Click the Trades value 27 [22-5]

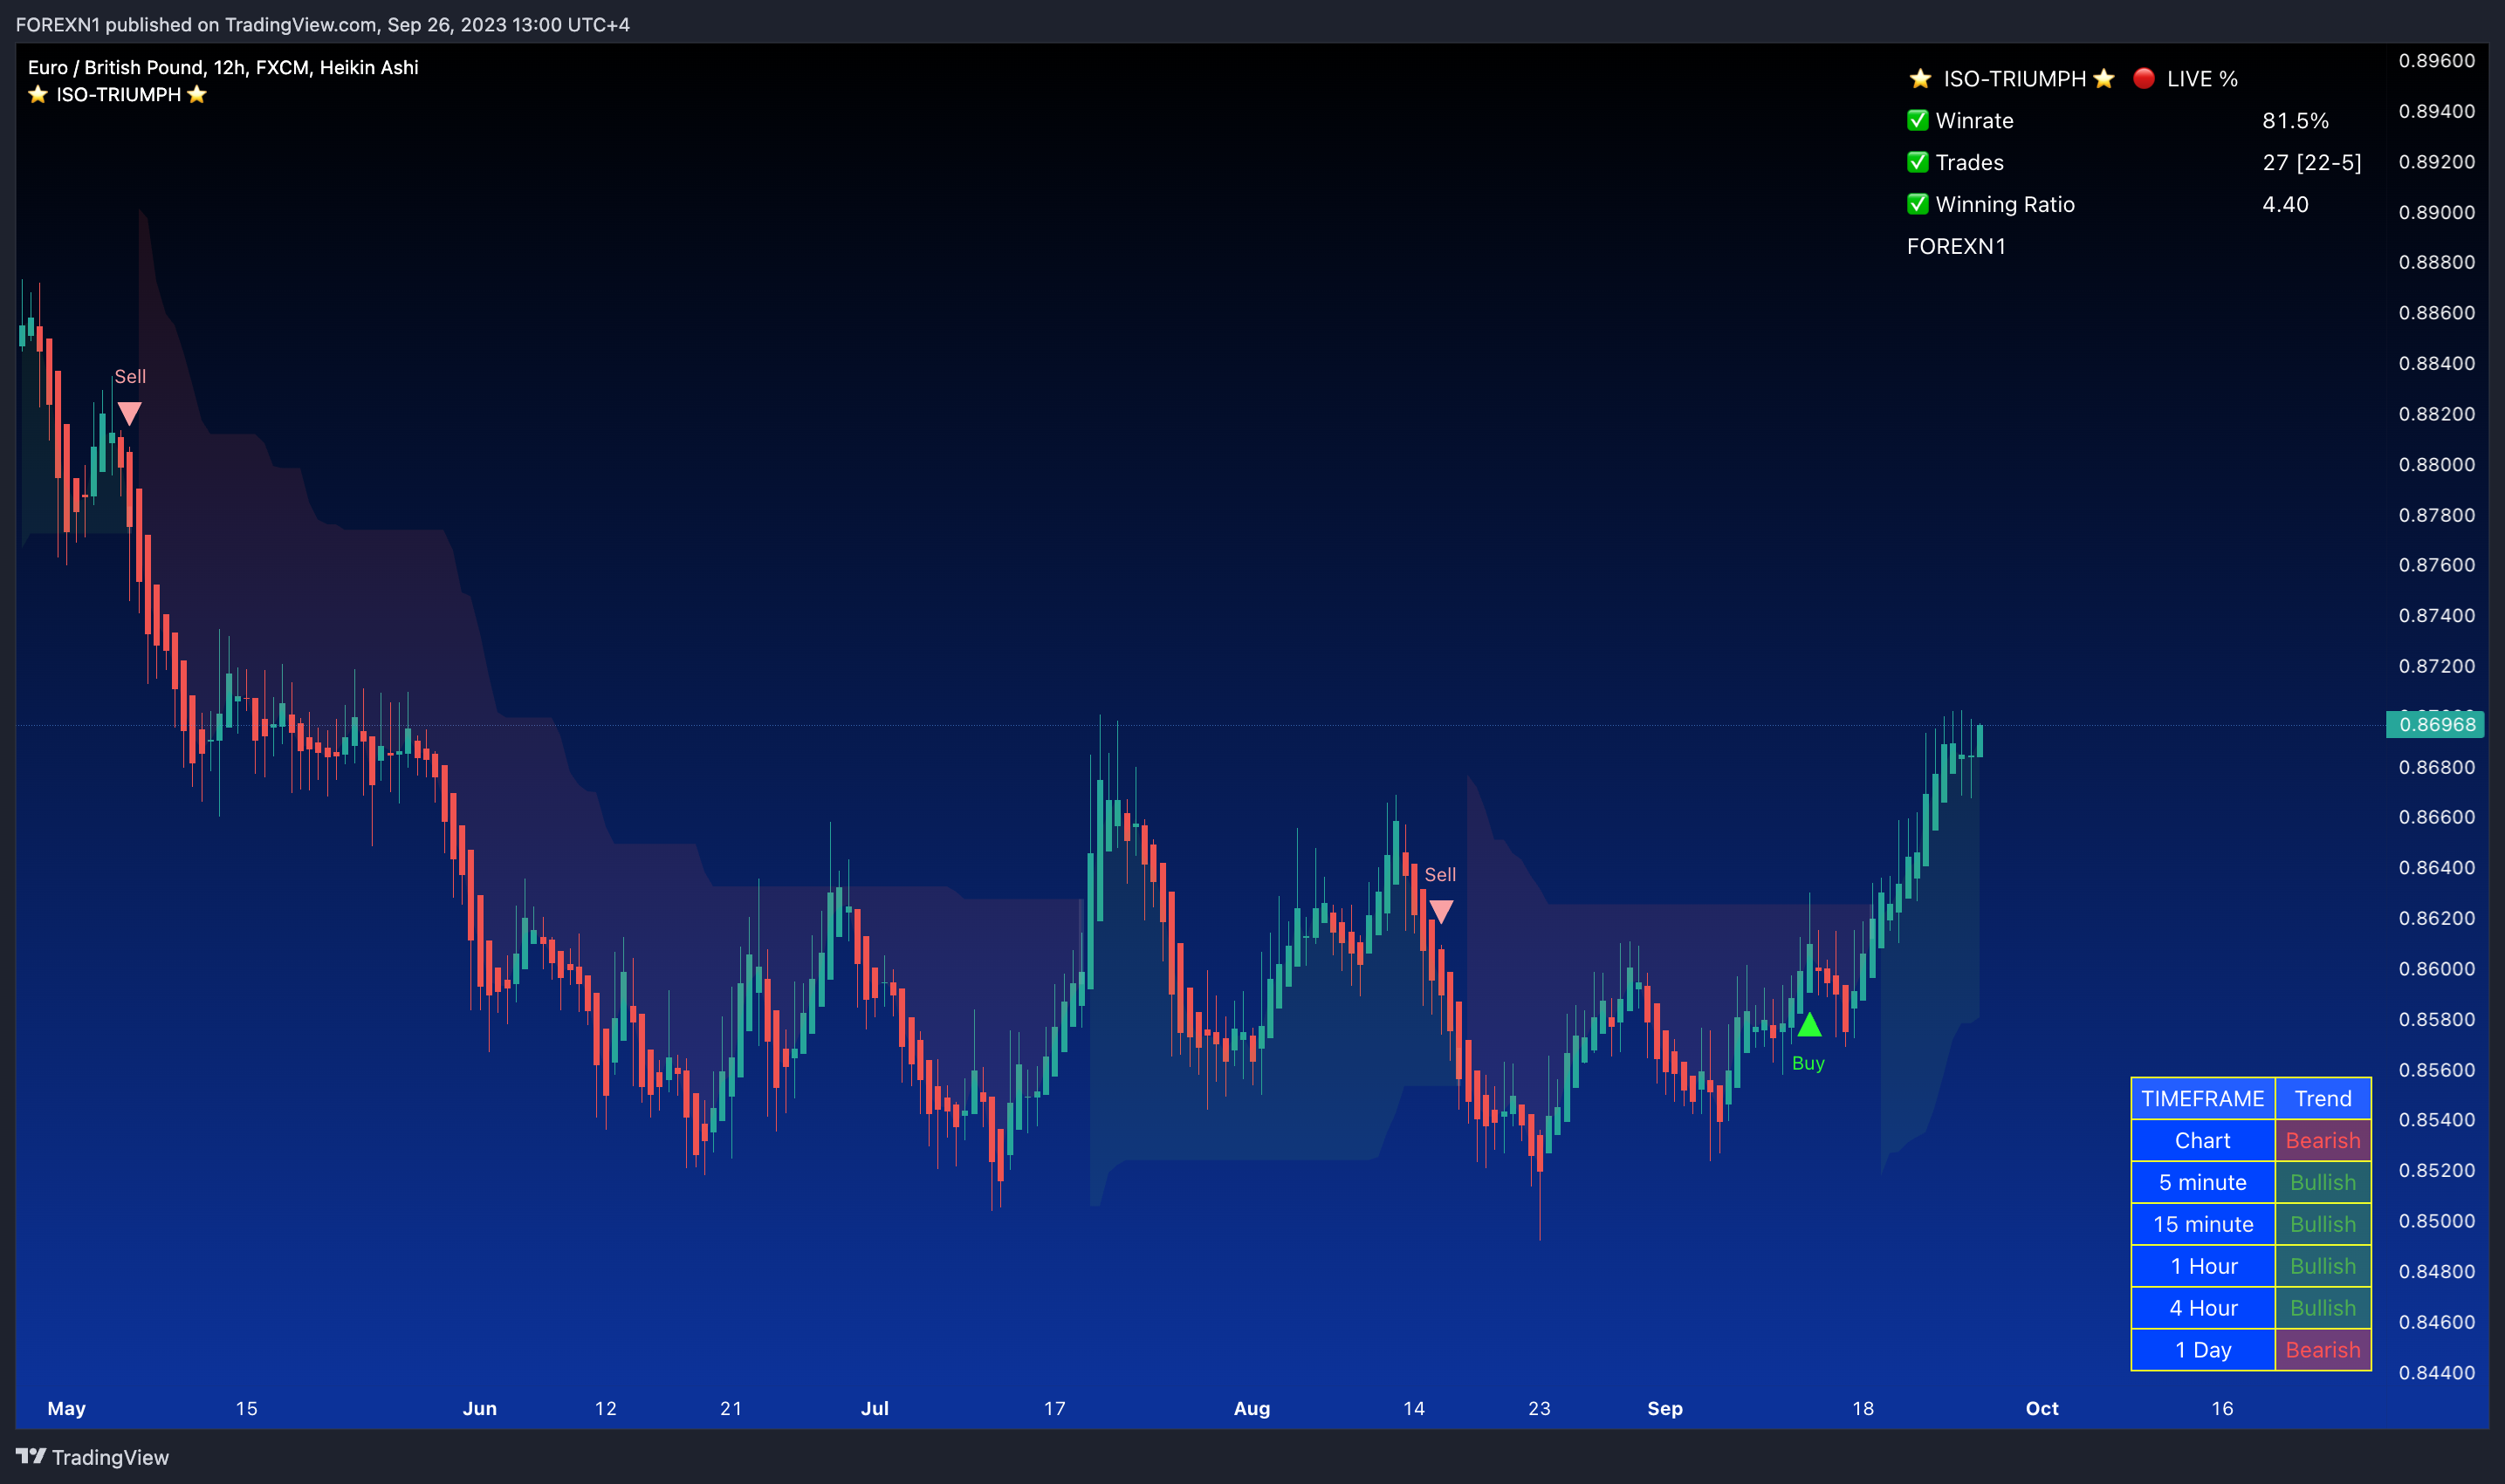tap(2312, 162)
